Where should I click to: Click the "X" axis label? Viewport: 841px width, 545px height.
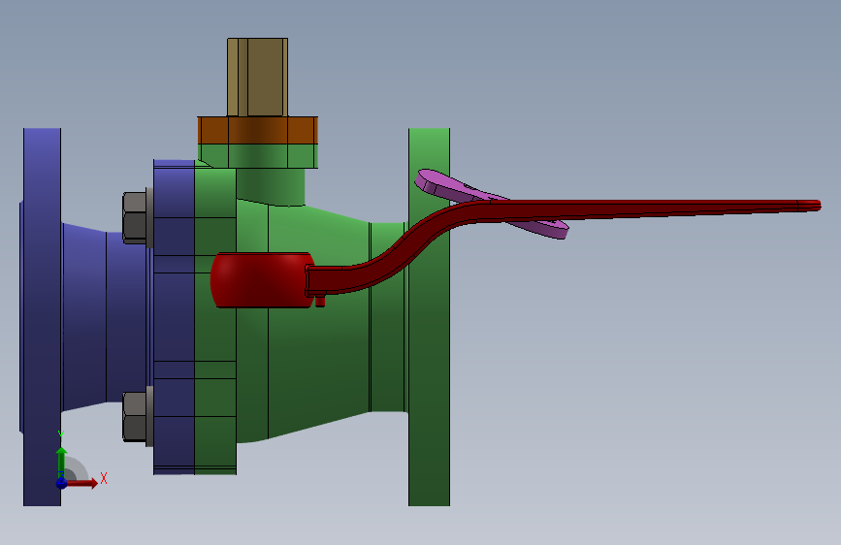(x=104, y=478)
